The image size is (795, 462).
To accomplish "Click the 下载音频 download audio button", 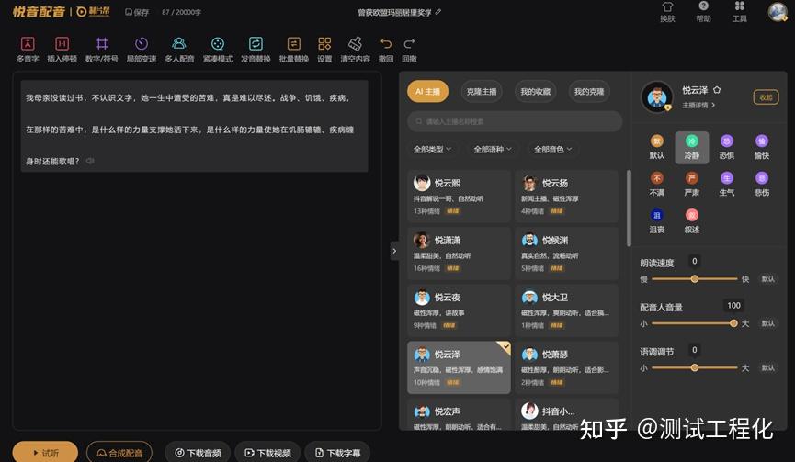I will [x=198, y=453].
